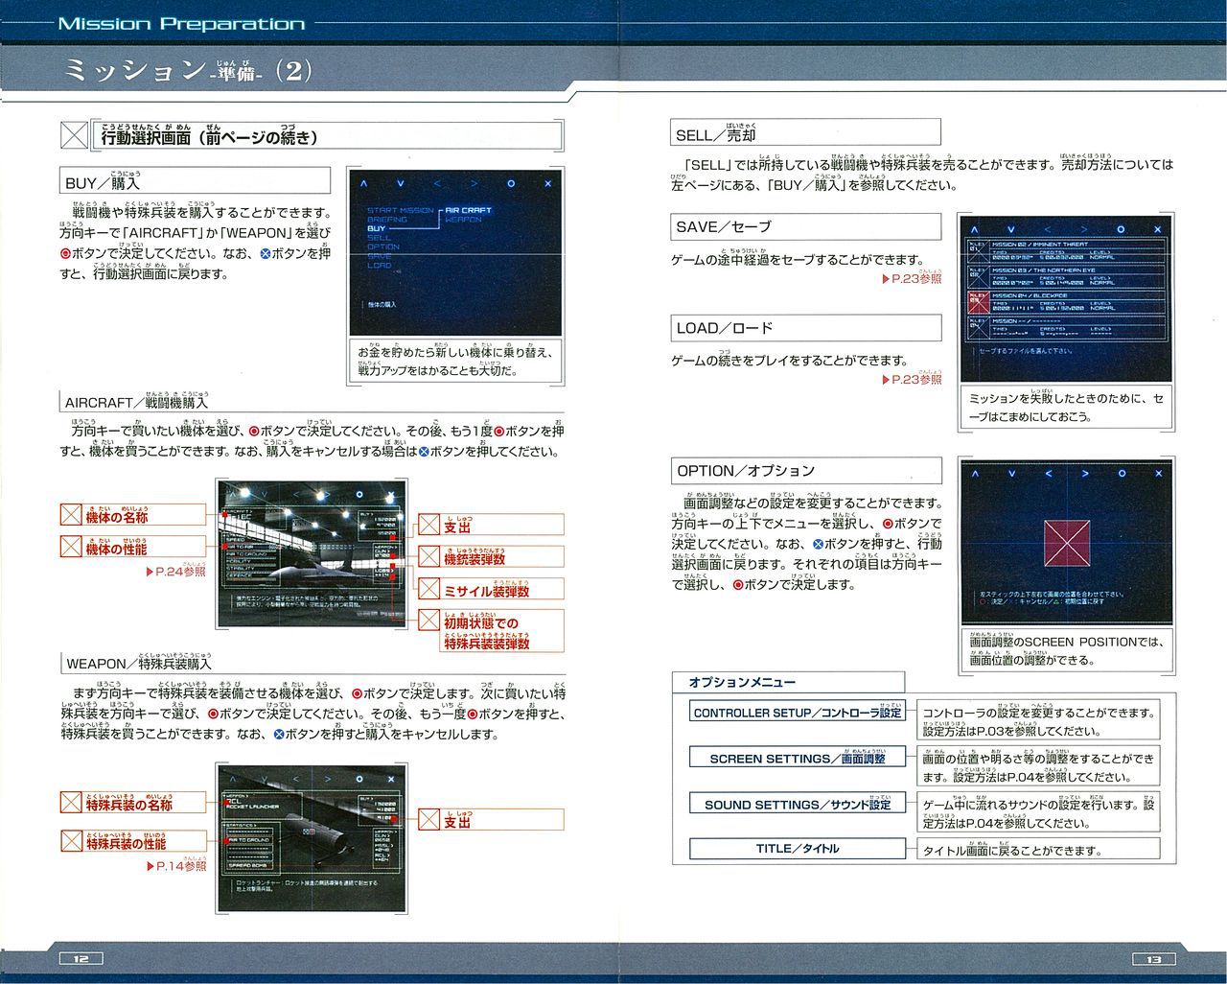
Task: Select MISSION 04 / BLOCKADE save row
Action: point(1065,302)
